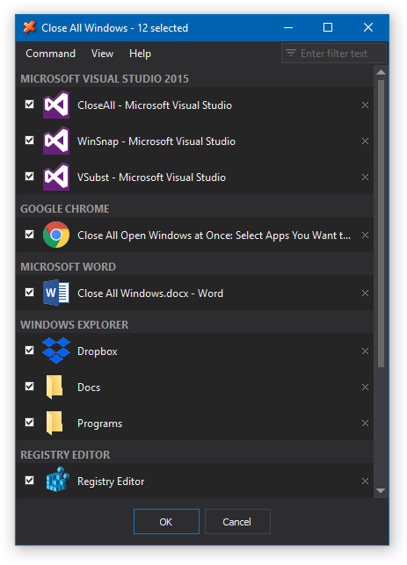The height and width of the screenshot is (565, 407).
Task: Click the CloseAll Visual Studio icon
Action: pos(56,105)
